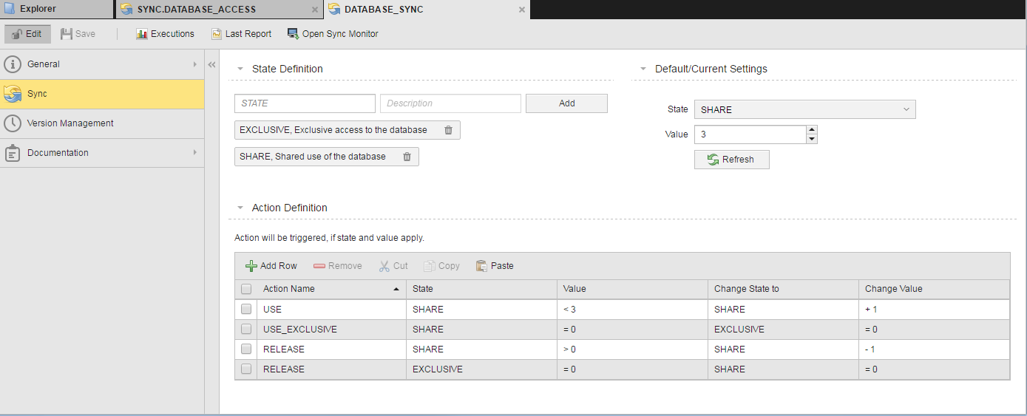
Task: Check the USE action row checkbox
Action: pos(246,310)
